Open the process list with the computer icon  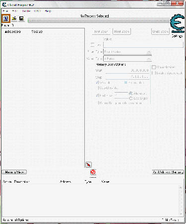6,18
